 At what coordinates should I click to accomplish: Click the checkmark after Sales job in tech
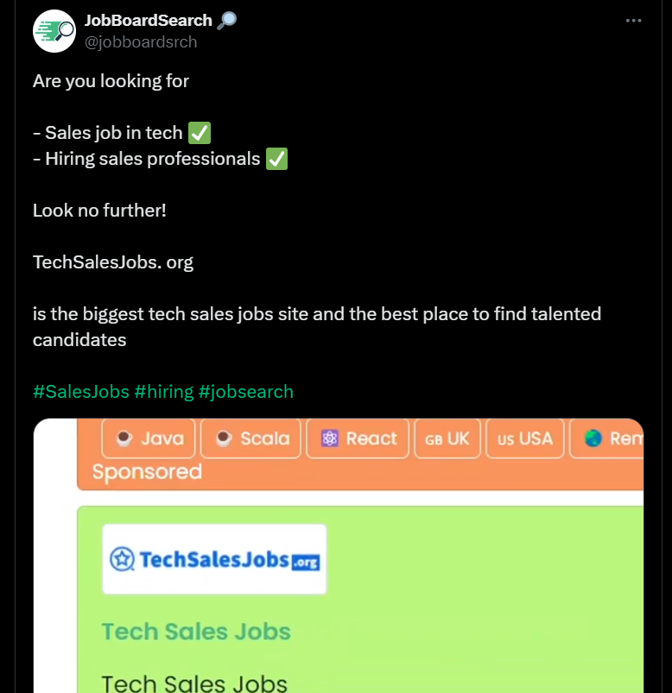200,133
